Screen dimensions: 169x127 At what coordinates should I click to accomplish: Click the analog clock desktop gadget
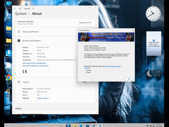click(153, 14)
